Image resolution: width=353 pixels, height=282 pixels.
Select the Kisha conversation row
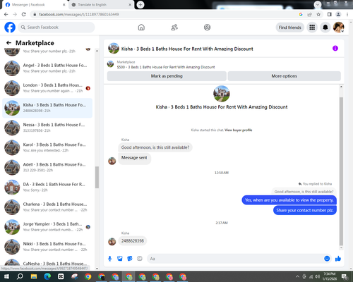tap(47, 108)
